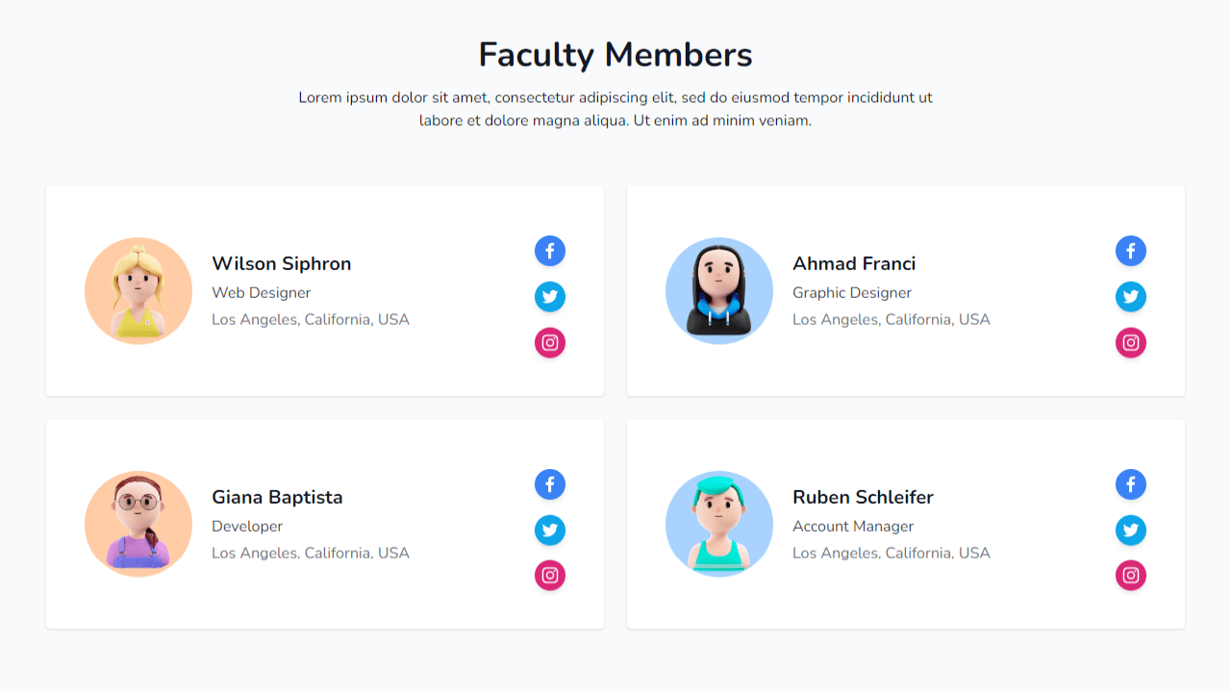Click Ruben Schleifer's Twitter icon

(x=1131, y=531)
